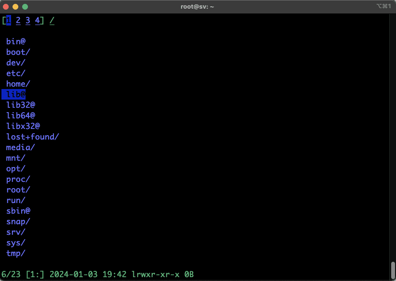Open the root/ directory
396x281 pixels.
(x=18, y=190)
